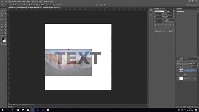The width and height of the screenshot is (199, 112).
Task: Open the leading dropdown arrow
Action: pos(174,14)
